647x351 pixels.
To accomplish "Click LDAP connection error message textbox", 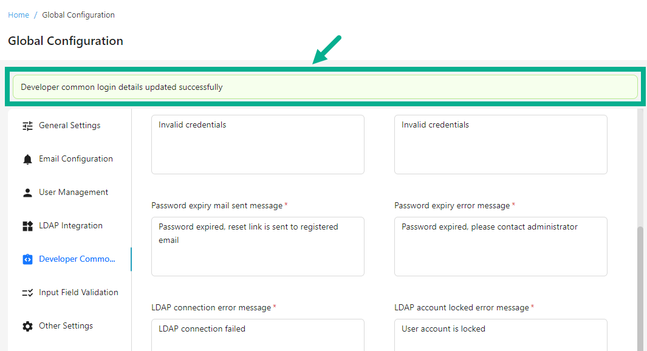I will point(258,334).
